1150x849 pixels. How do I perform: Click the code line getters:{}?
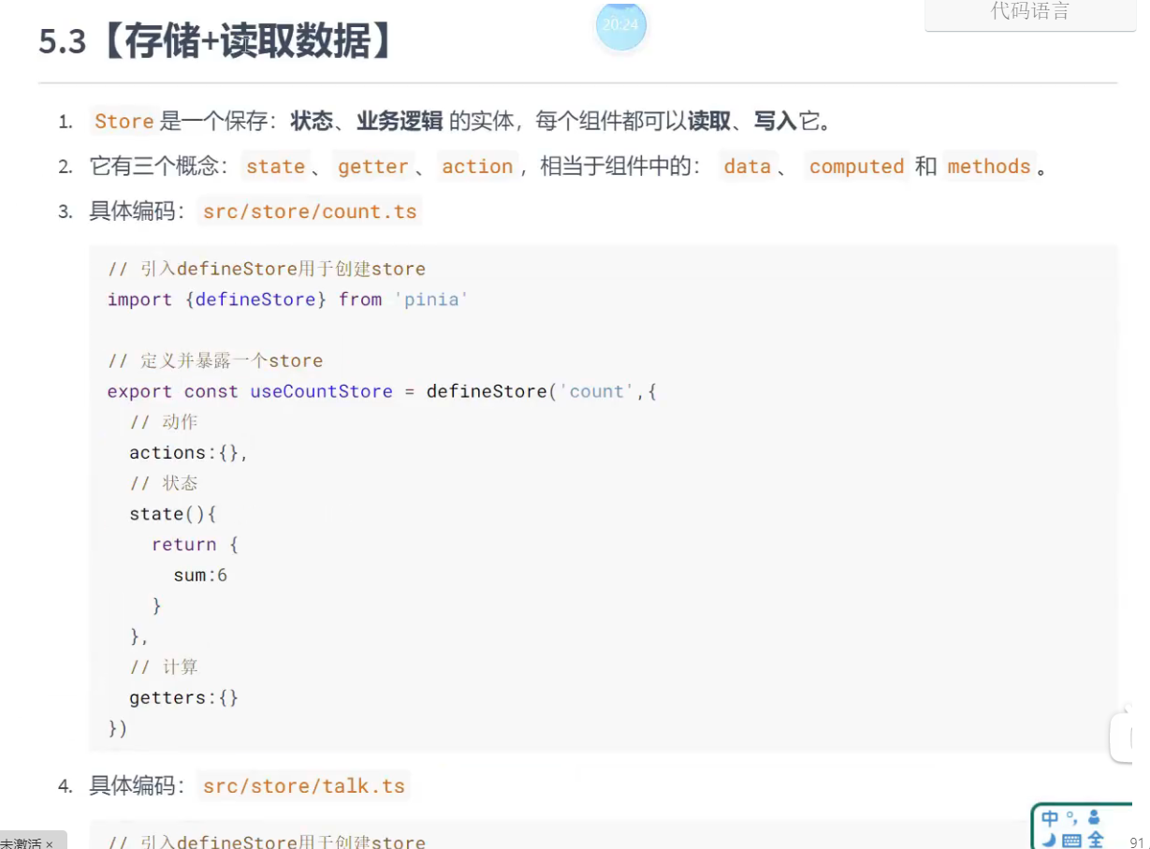(x=184, y=697)
